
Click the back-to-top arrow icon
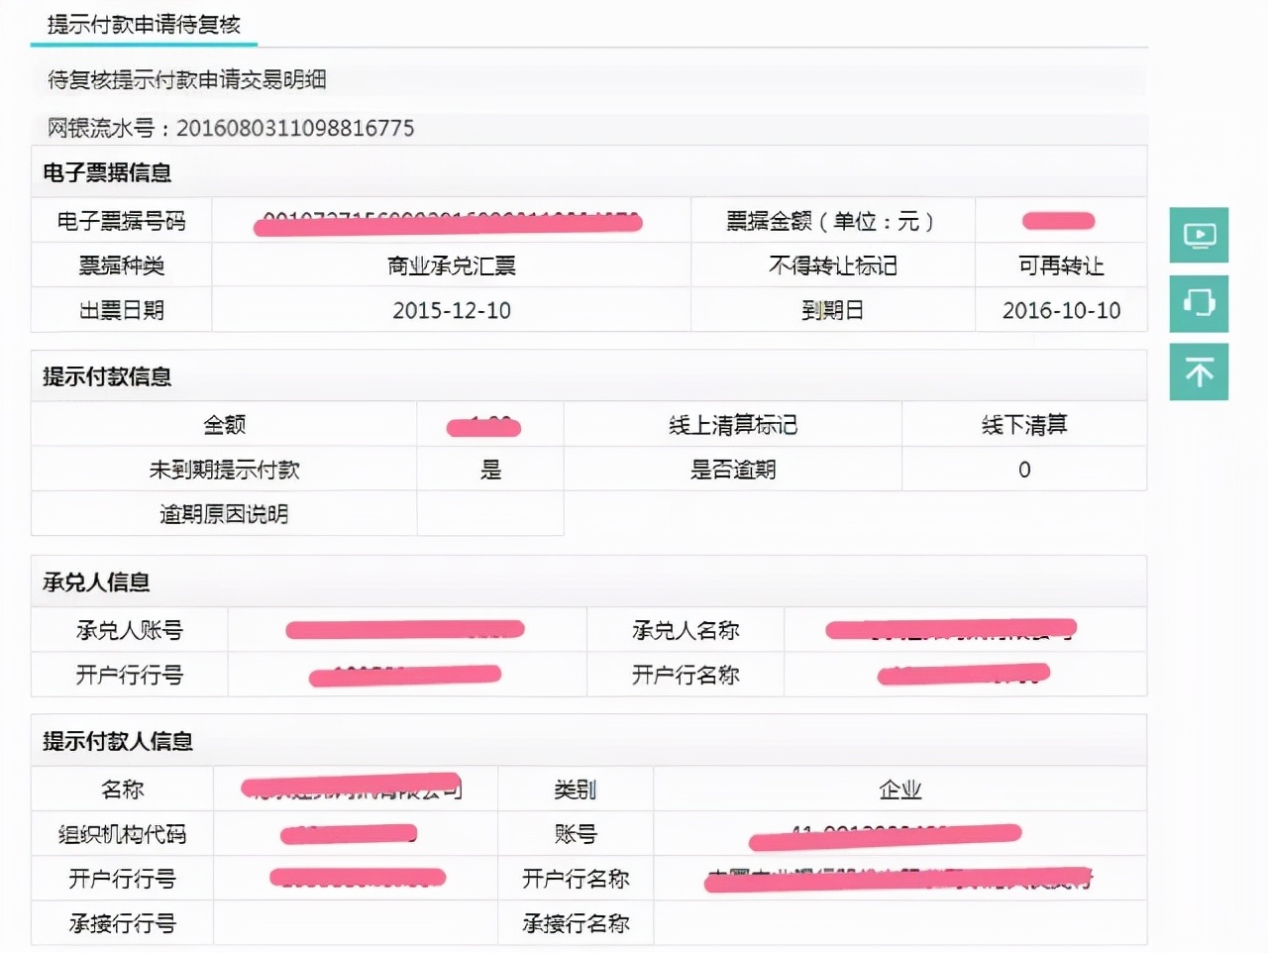[1199, 371]
